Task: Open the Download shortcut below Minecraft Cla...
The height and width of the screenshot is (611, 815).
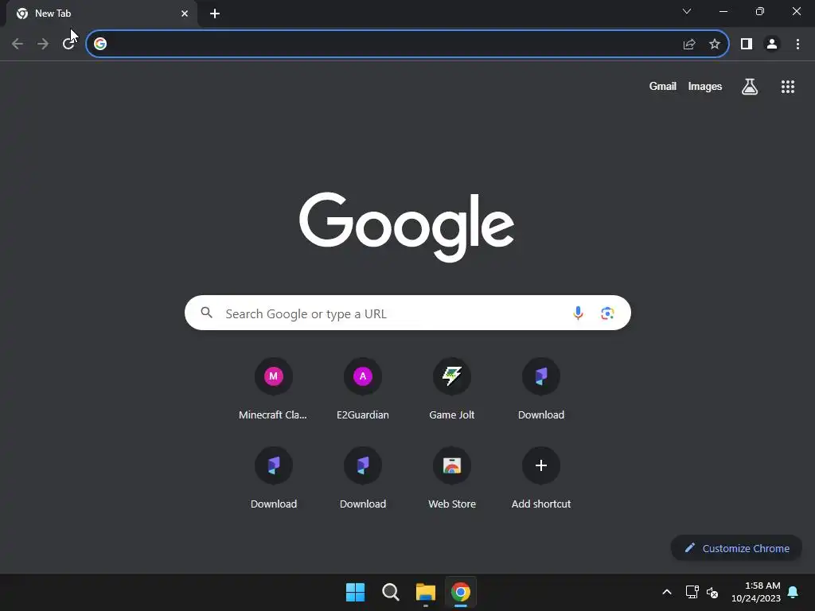Action: click(x=274, y=478)
